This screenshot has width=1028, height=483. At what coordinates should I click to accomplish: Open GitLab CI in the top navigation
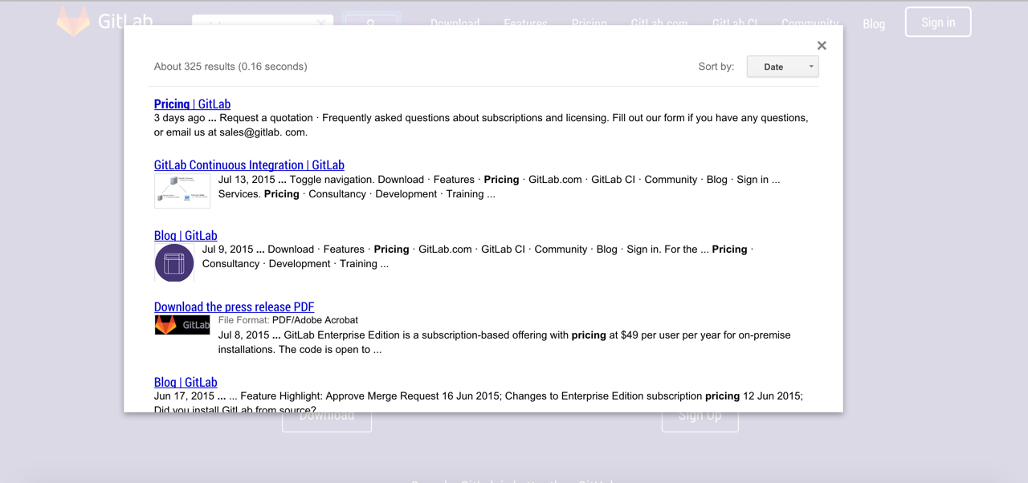click(734, 22)
